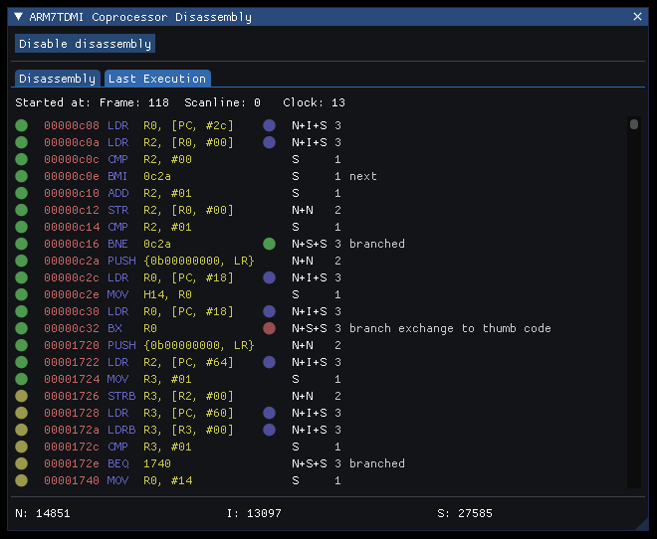Click green status dot beside address 00000c32
Screen dimensions: 657x539
point(21,328)
